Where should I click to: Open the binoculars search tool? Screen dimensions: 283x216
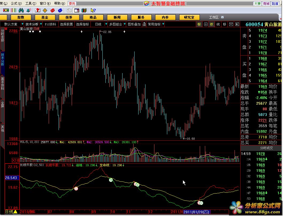click(x=21, y=10)
